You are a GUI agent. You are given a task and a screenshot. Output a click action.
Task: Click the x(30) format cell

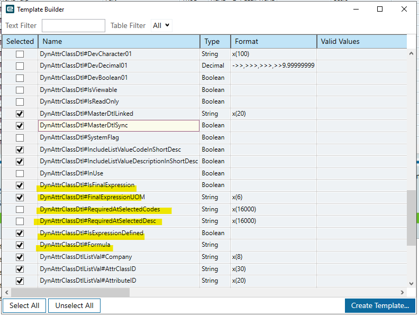click(x=274, y=269)
